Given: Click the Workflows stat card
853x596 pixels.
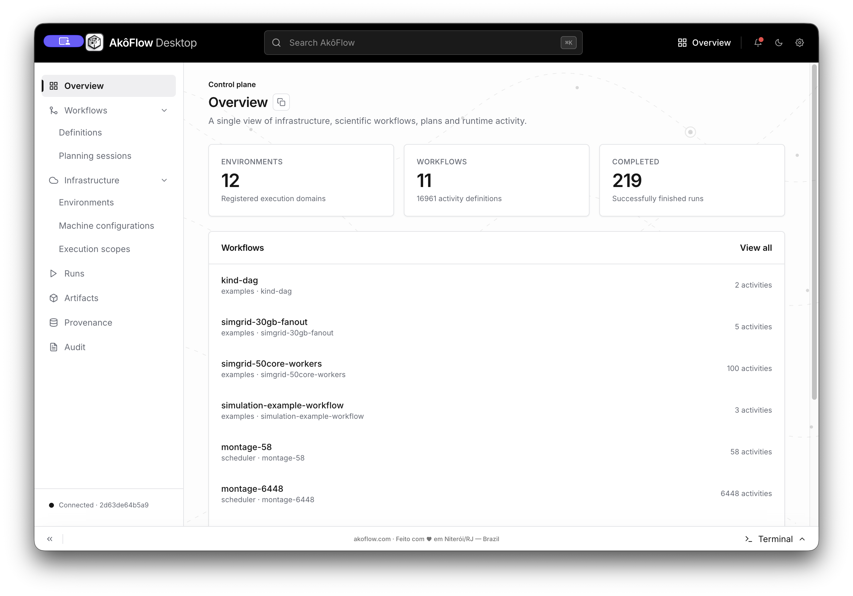Looking at the screenshot, I should point(496,180).
